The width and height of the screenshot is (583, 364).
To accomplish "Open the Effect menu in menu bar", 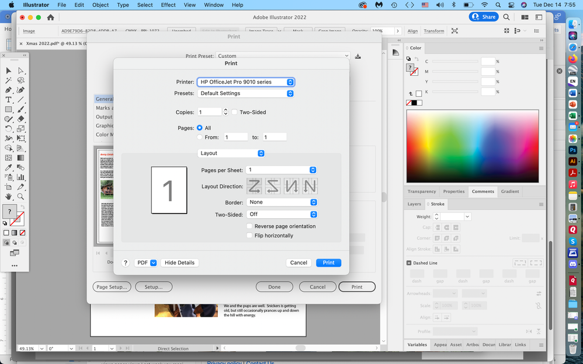I will click(168, 5).
